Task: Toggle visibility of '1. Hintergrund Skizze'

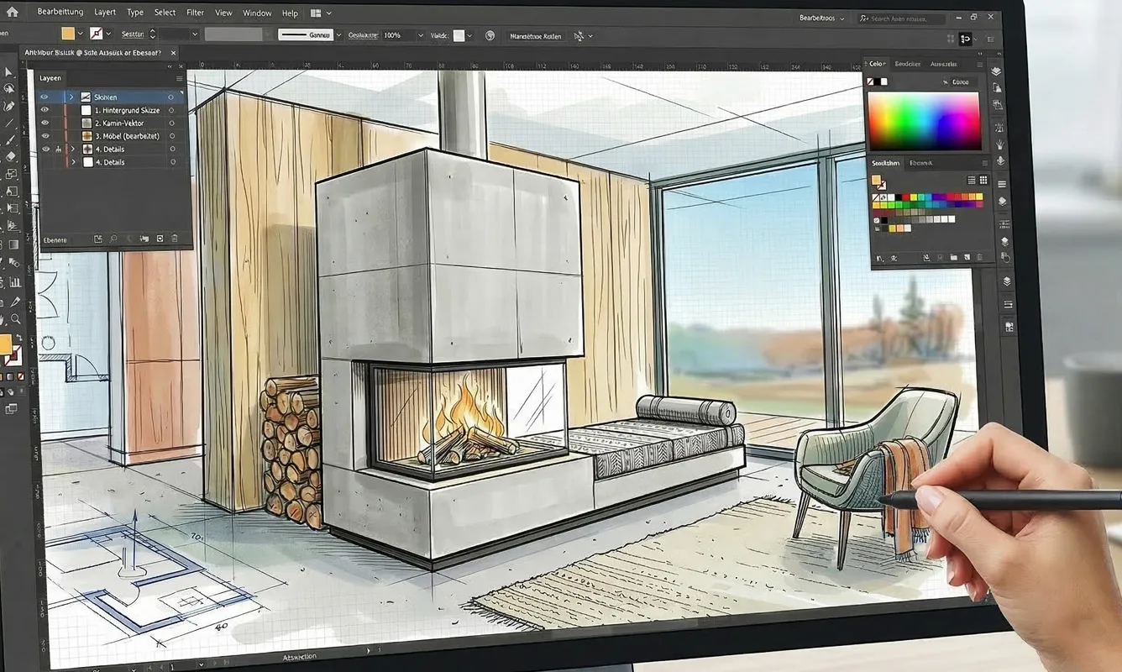Action: pyautogui.click(x=45, y=110)
